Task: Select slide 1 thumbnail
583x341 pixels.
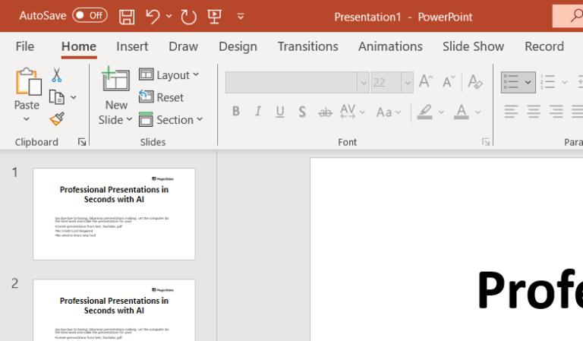Action: (114, 214)
